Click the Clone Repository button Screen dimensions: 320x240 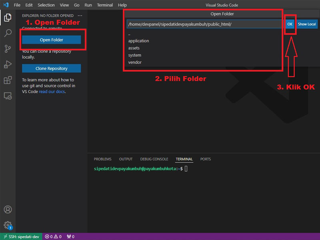click(x=52, y=68)
